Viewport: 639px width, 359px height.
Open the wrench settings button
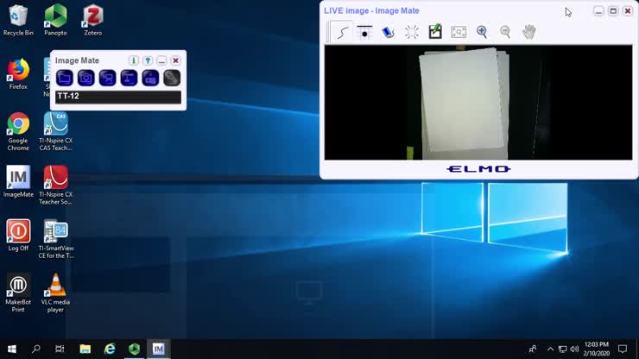coord(172,78)
